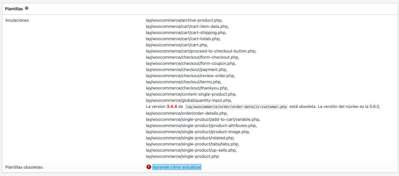Screen dimensions: 399x176
Task: Click the highlighted order-details-customer.php code snippet
Action: coord(236,106)
